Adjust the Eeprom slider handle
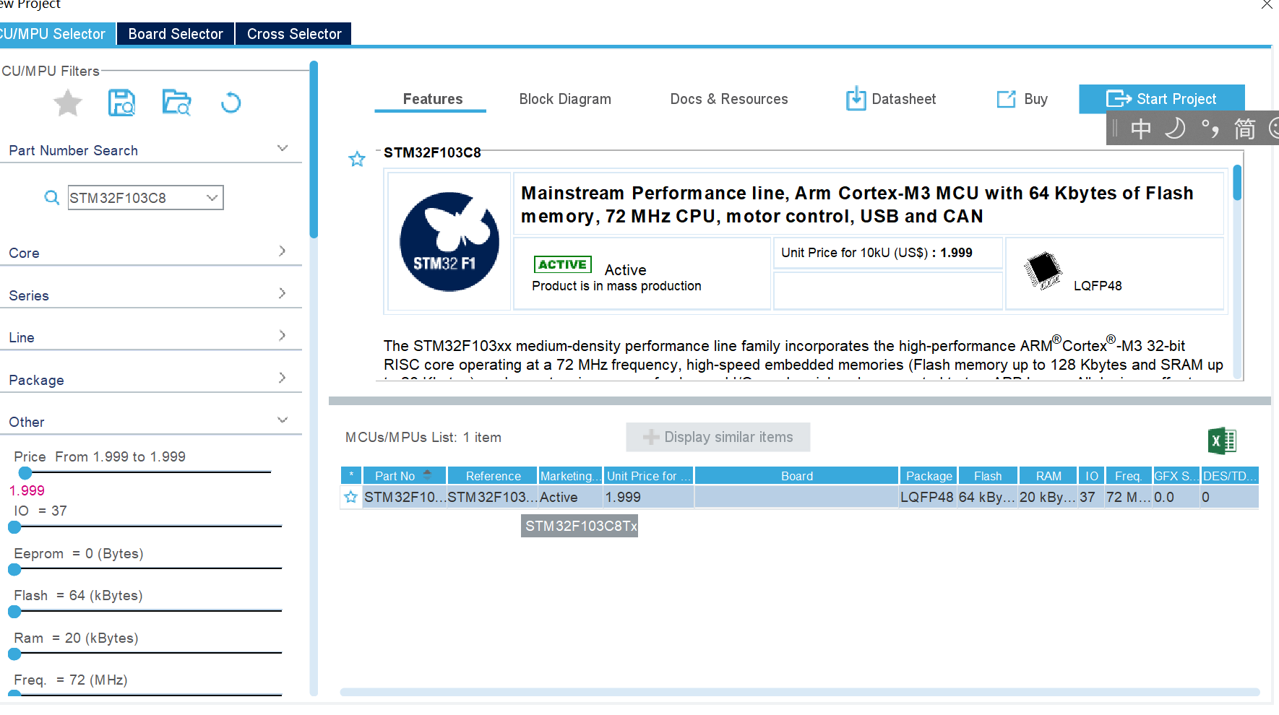The width and height of the screenshot is (1279, 715). pyautogui.click(x=14, y=570)
